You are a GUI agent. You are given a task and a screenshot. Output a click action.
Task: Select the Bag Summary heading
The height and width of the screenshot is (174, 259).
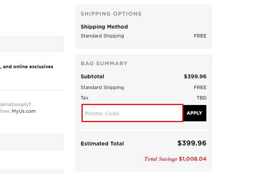[104, 63]
